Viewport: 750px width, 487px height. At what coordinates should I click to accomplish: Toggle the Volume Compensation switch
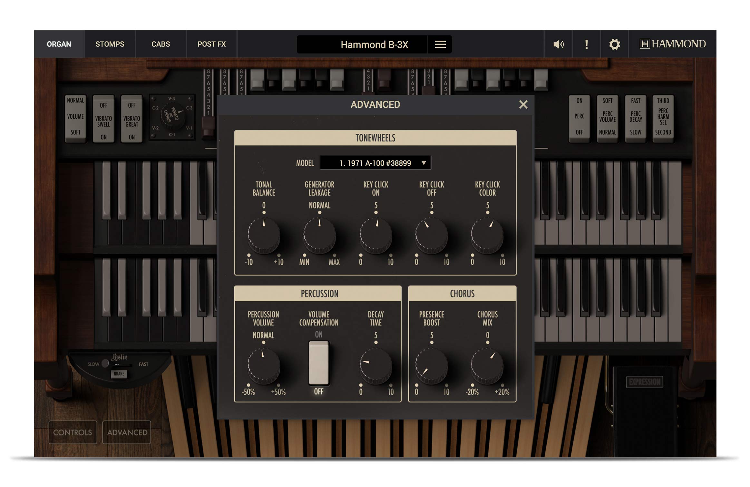coord(319,363)
